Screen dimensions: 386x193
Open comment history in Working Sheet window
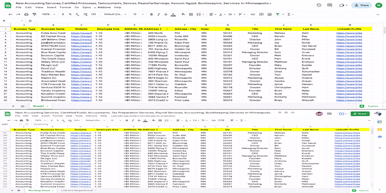coord(330,114)
